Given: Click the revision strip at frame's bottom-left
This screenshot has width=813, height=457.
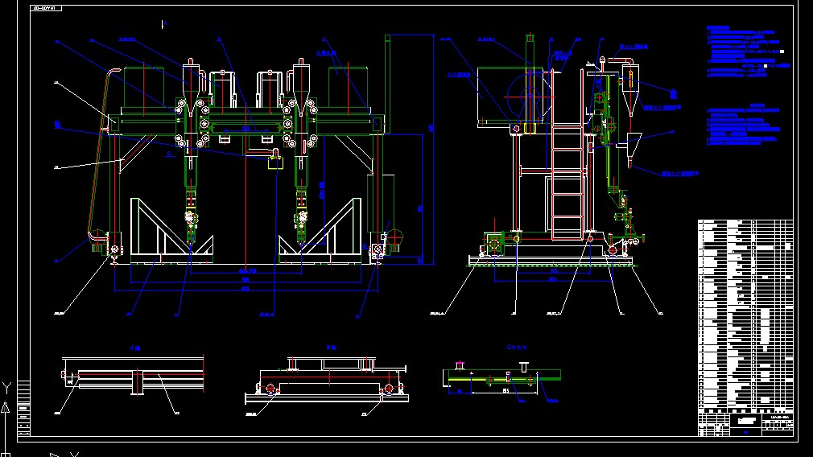Looking at the screenshot, I should pos(23,406).
